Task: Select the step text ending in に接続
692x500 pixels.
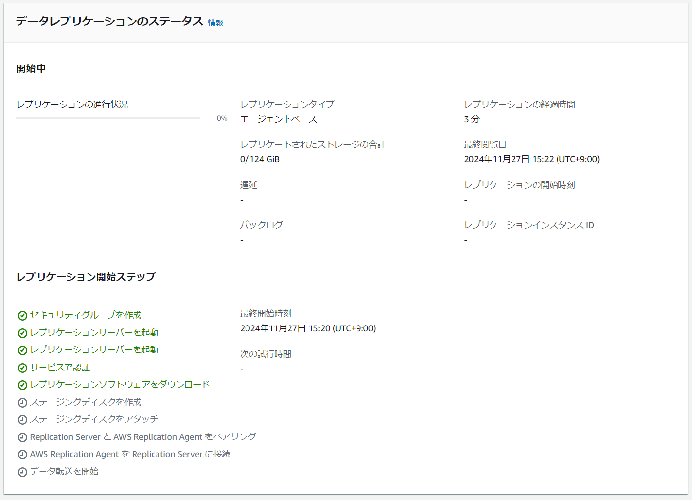Action: pyautogui.click(x=130, y=454)
